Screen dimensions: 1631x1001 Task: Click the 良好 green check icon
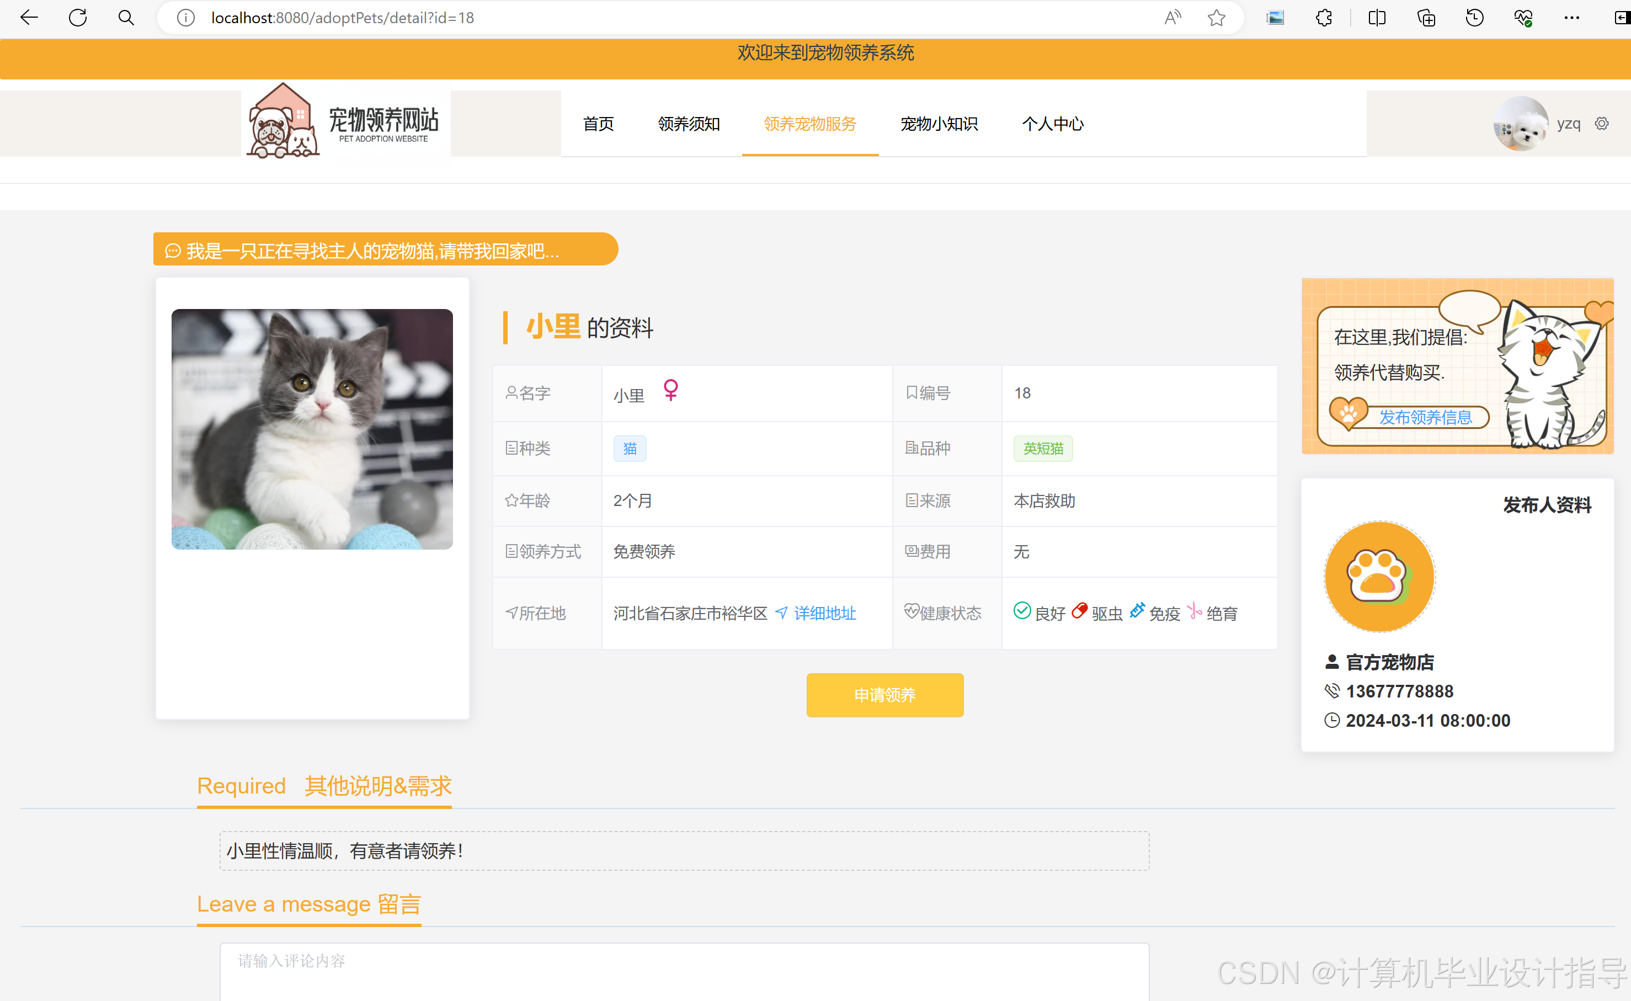(1022, 610)
